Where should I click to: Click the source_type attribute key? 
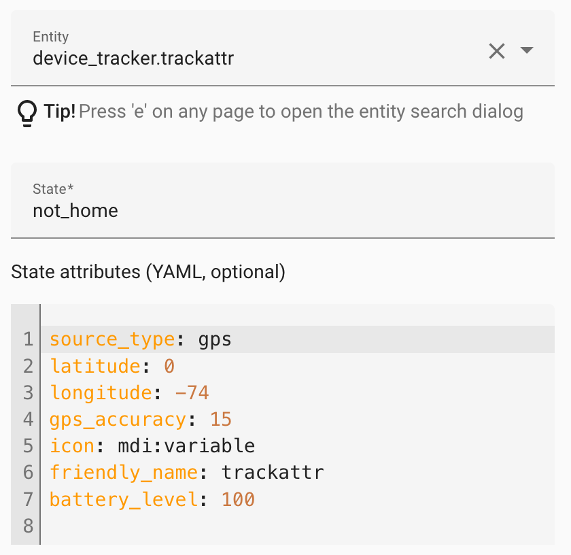[110, 339]
